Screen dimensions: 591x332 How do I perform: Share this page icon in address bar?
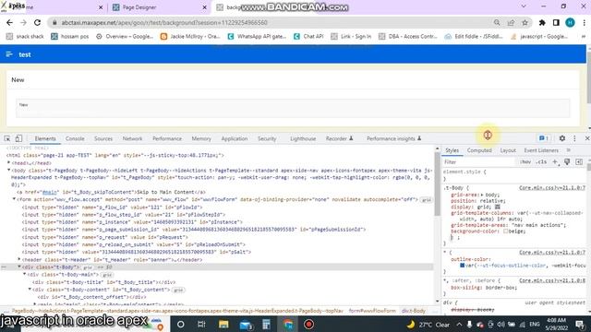[x=511, y=22]
